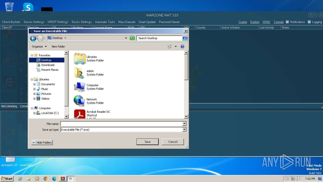This screenshot has width=323, height=182.
Task: Click the Forward navigation arrow in dialog
Action: click(40, 38)
